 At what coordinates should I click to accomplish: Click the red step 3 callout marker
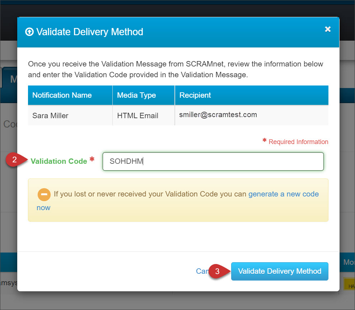pos(218,271)
